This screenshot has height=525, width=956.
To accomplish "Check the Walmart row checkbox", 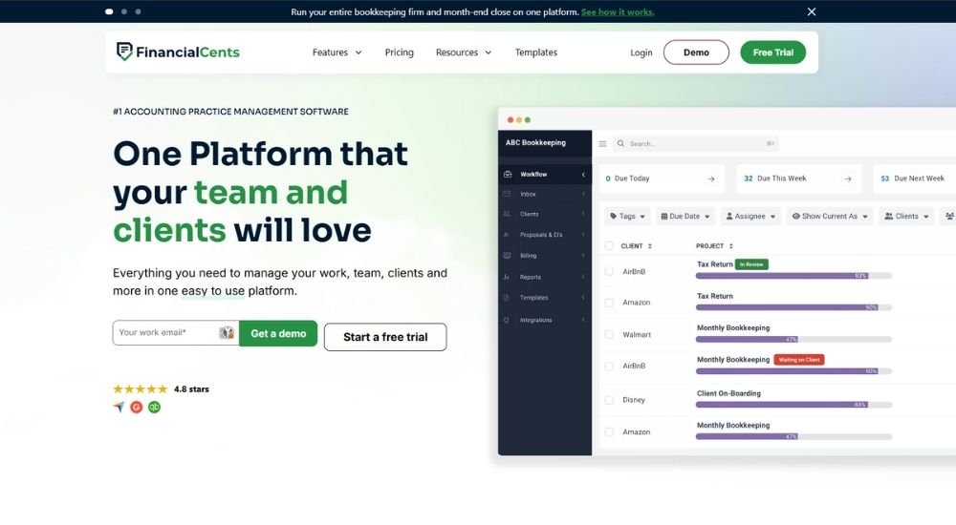I will (x=609, y=334).
